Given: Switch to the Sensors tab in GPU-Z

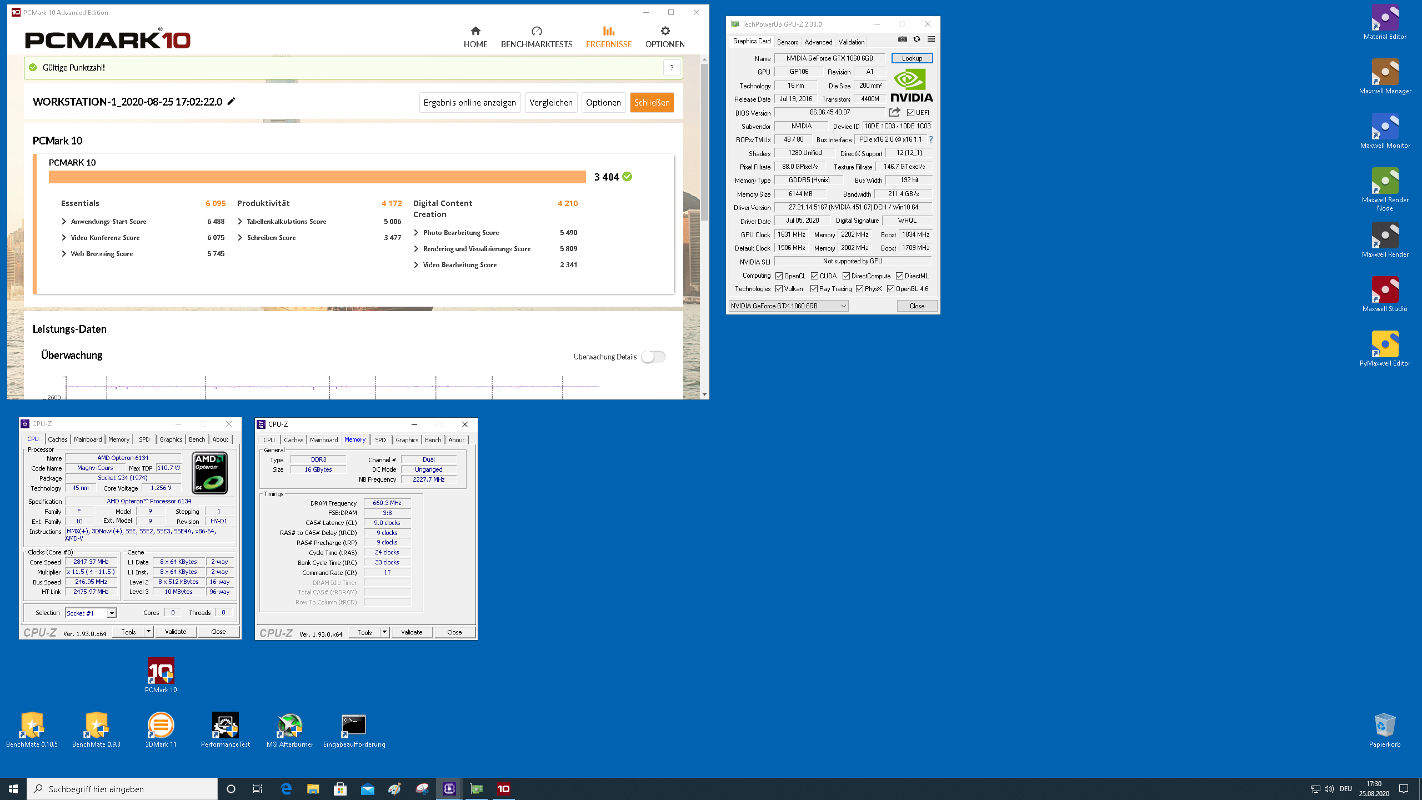Looking at the screenshot, I should 787,42.
